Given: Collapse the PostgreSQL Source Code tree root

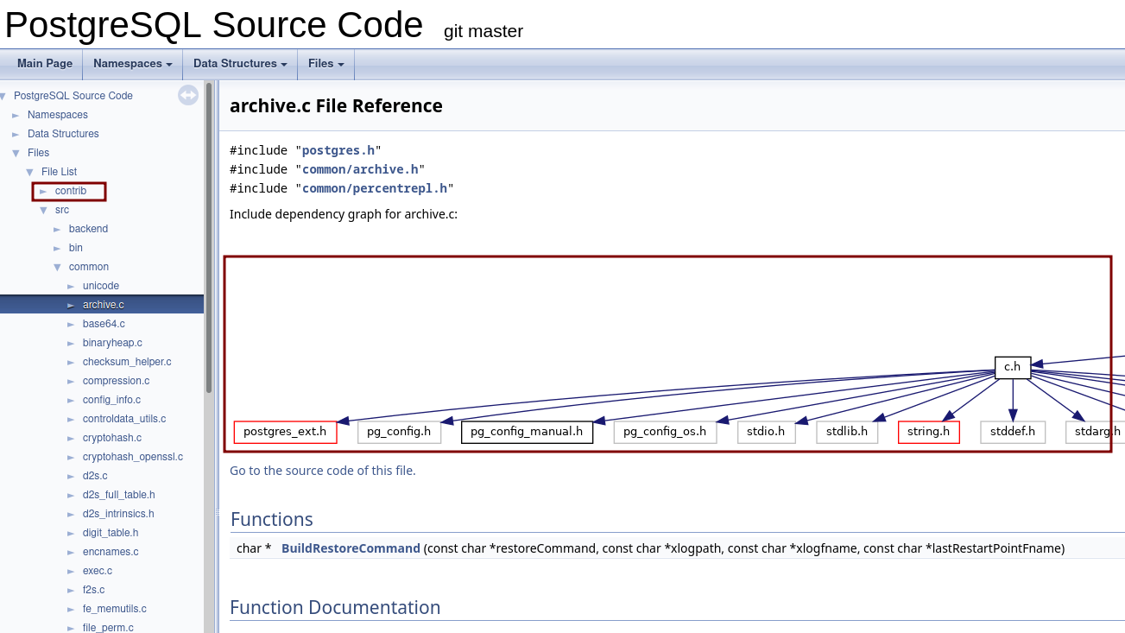Looking at the screenshot, I should click(3, 96).
